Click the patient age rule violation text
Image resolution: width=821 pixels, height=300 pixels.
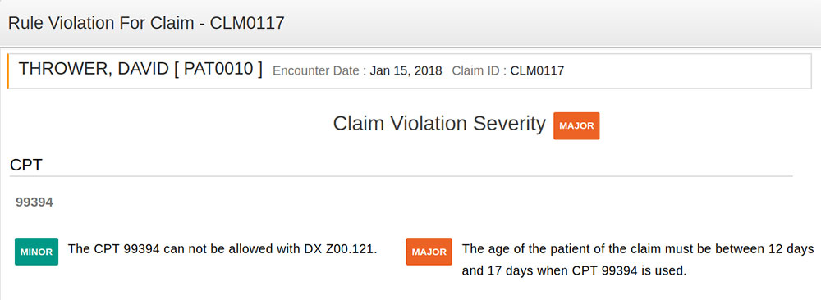click(638, 260)
